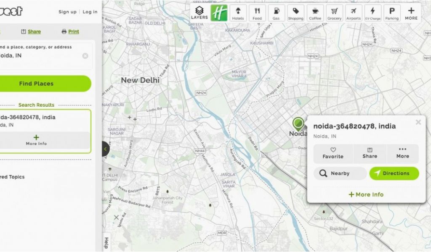Share the map from the sidebar
Viewport: 431px width, 252px height.
tap(31, 31)
